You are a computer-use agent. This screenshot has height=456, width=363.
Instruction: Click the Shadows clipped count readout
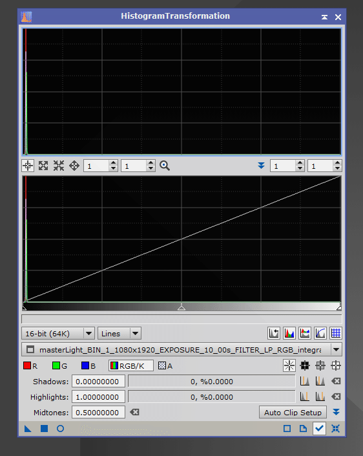pos(212,381)
